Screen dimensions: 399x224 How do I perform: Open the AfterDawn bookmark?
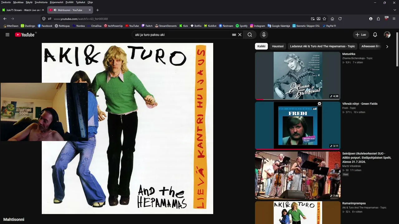point(10,26)
